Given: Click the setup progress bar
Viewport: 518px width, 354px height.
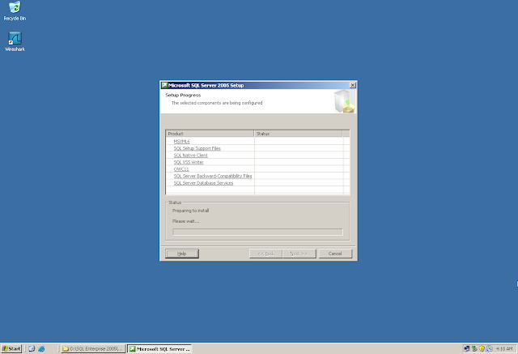Looking at the screenshot, I should point(257,232).
